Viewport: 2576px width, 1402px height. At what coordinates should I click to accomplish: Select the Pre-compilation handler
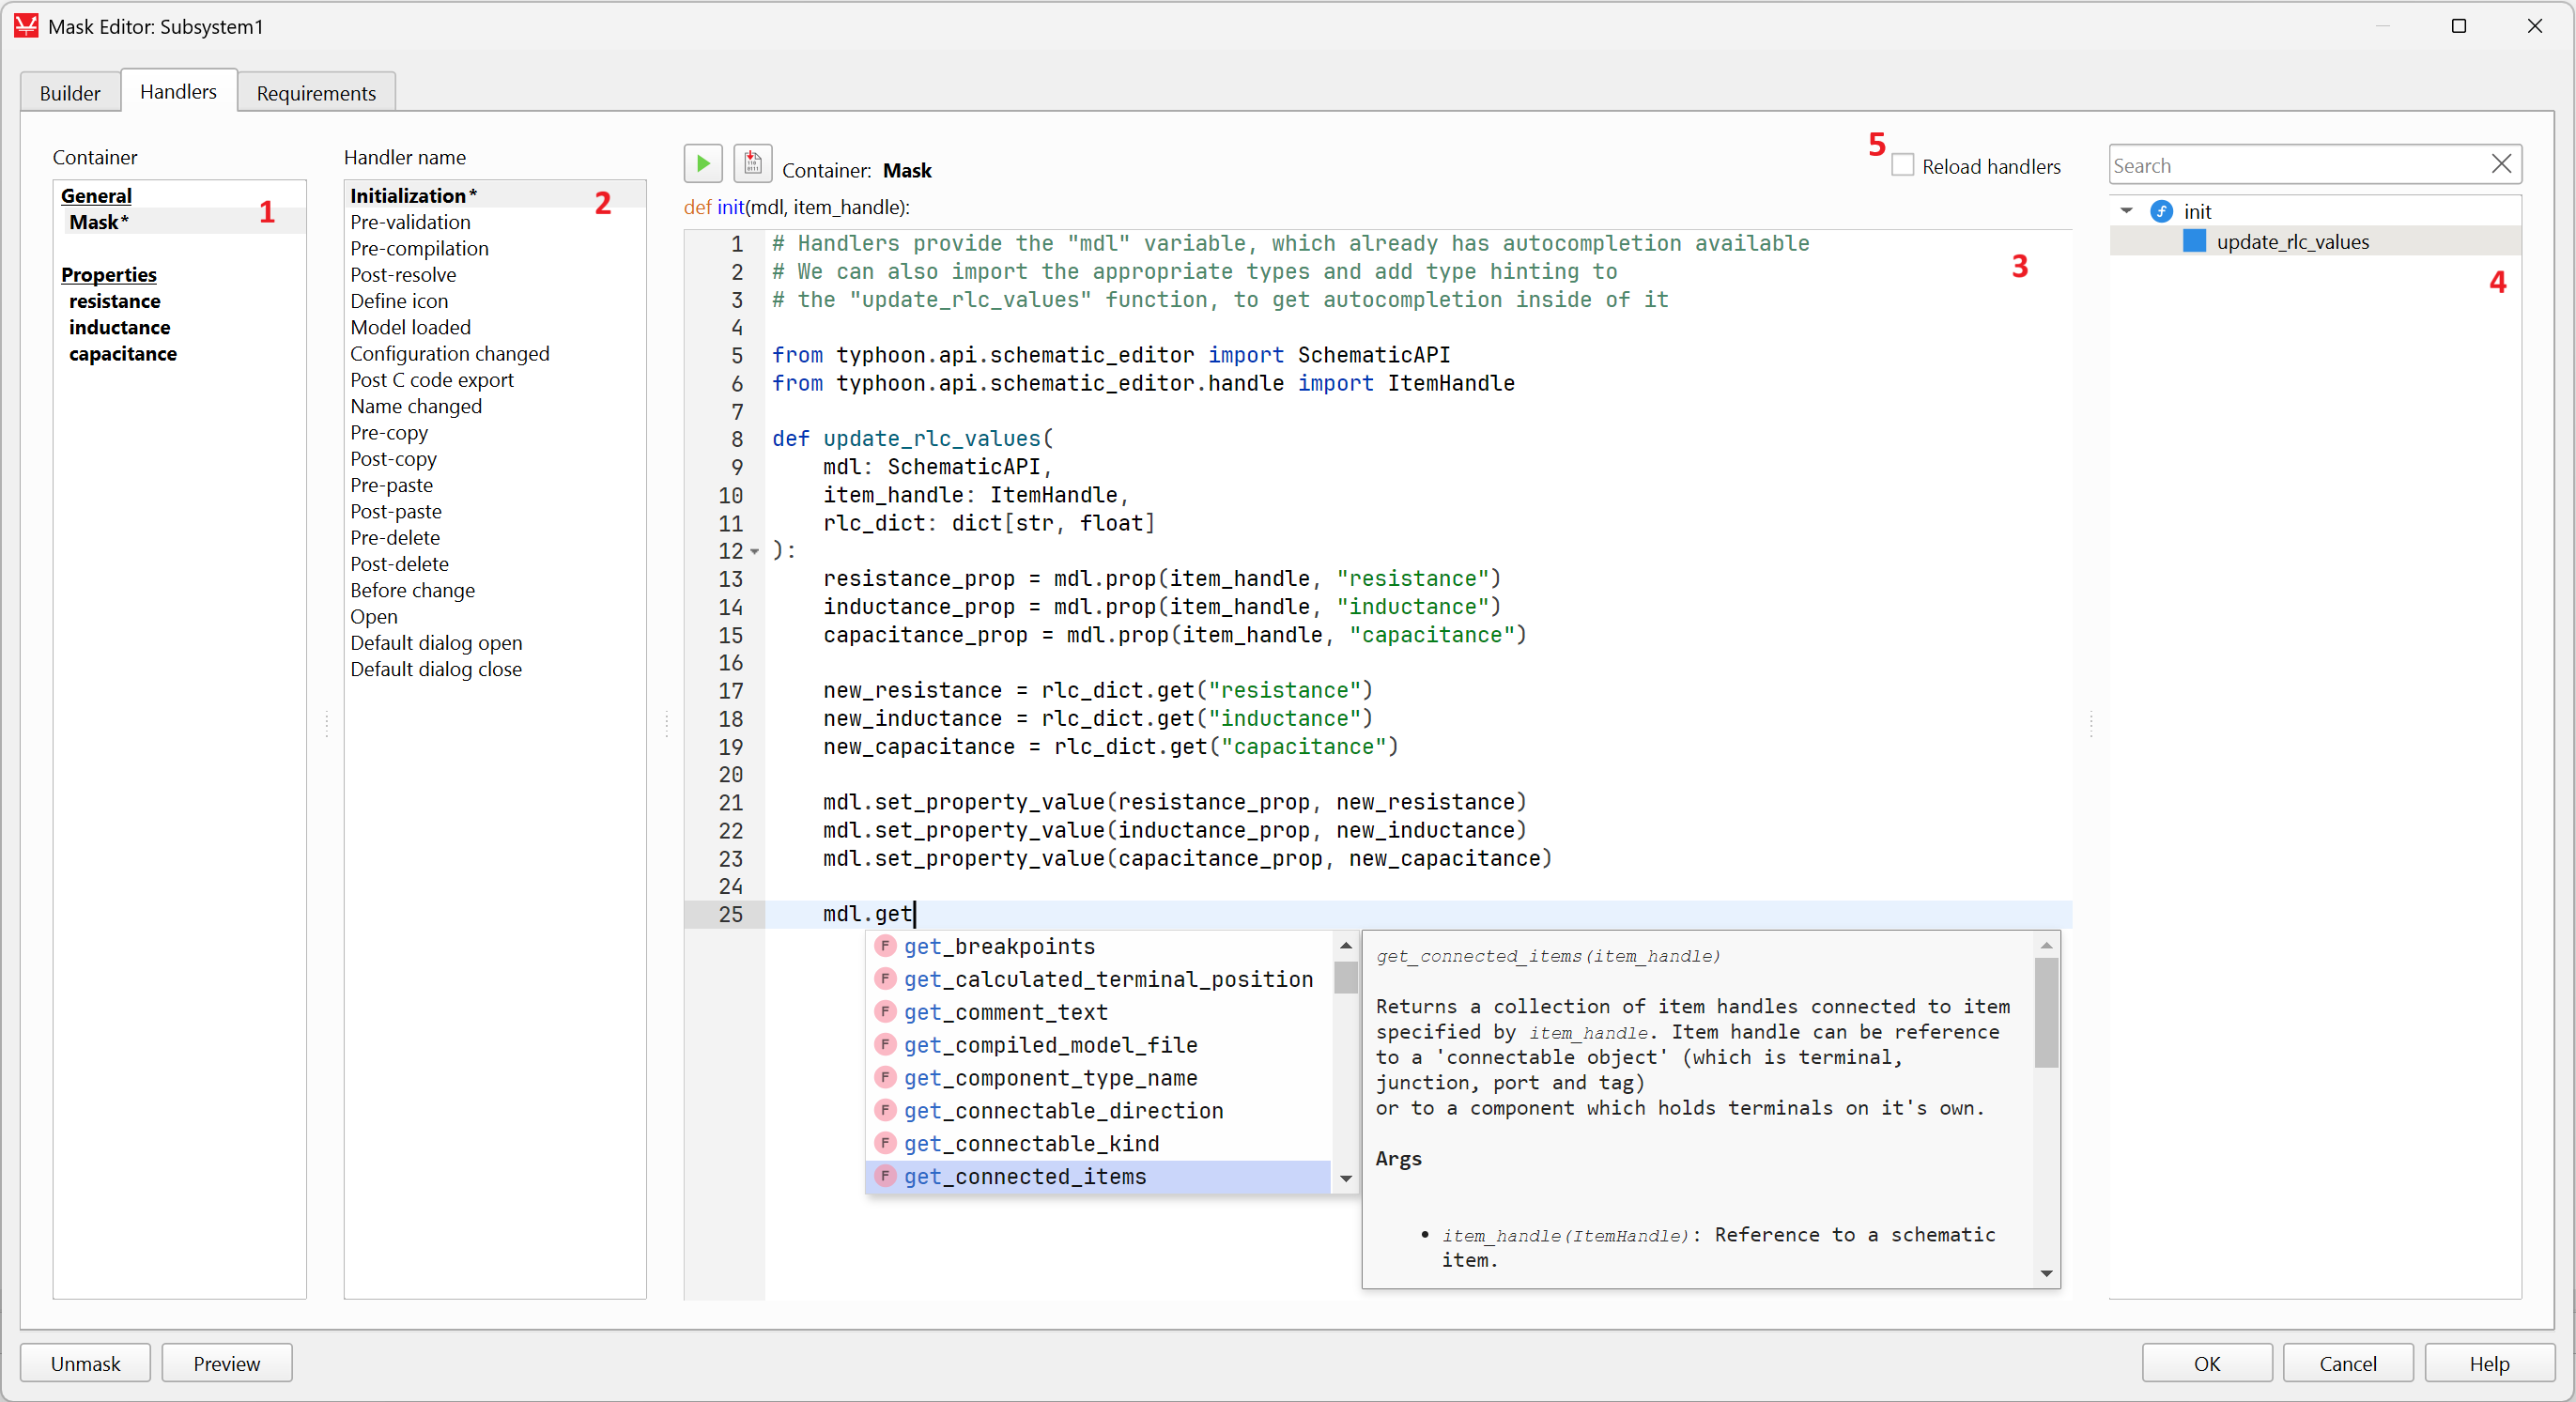click(419, 248)
